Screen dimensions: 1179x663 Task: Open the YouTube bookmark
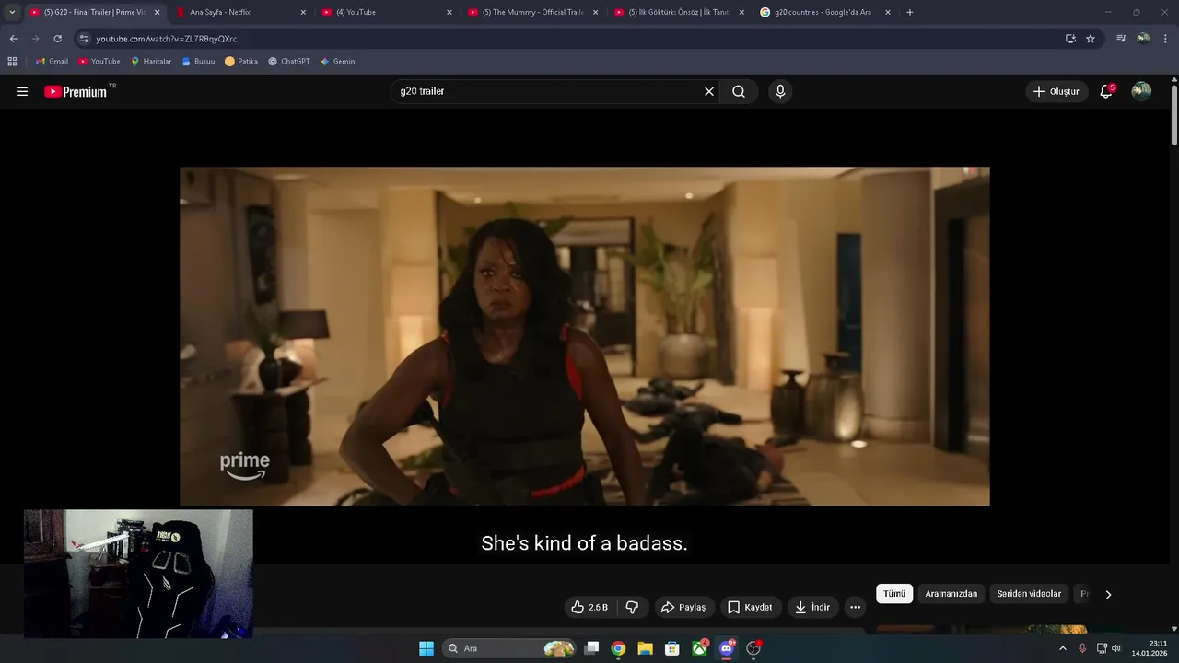(99, 62)
